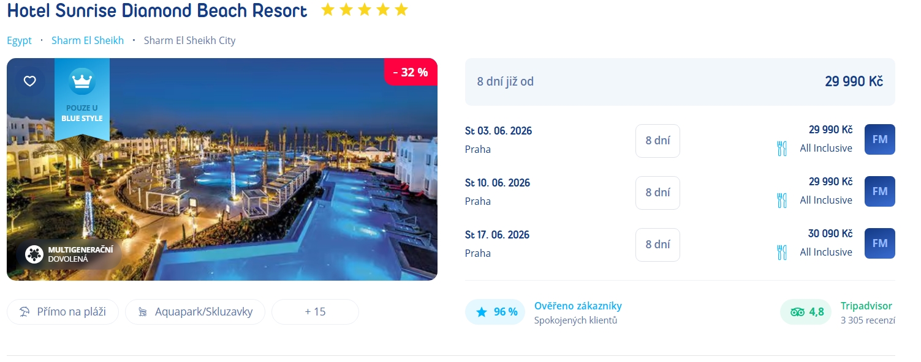The height and width of the screenshot is (362, 921).
Task: Click the 'Ověřeno zákazníky' link
Action: coord(578,306)
